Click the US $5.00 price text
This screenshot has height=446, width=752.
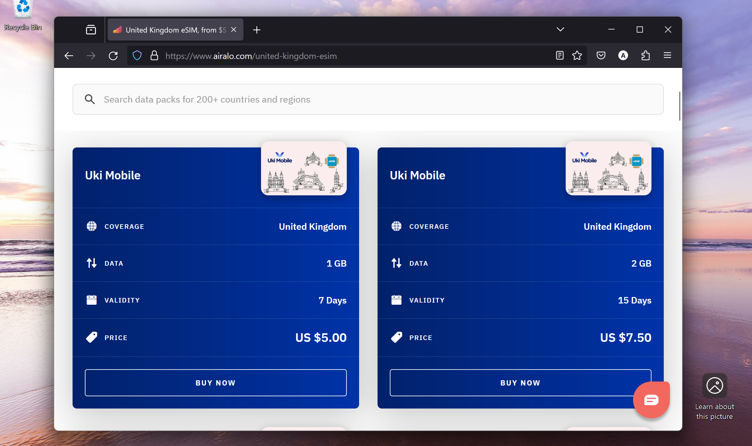click(x=321, y=338)
